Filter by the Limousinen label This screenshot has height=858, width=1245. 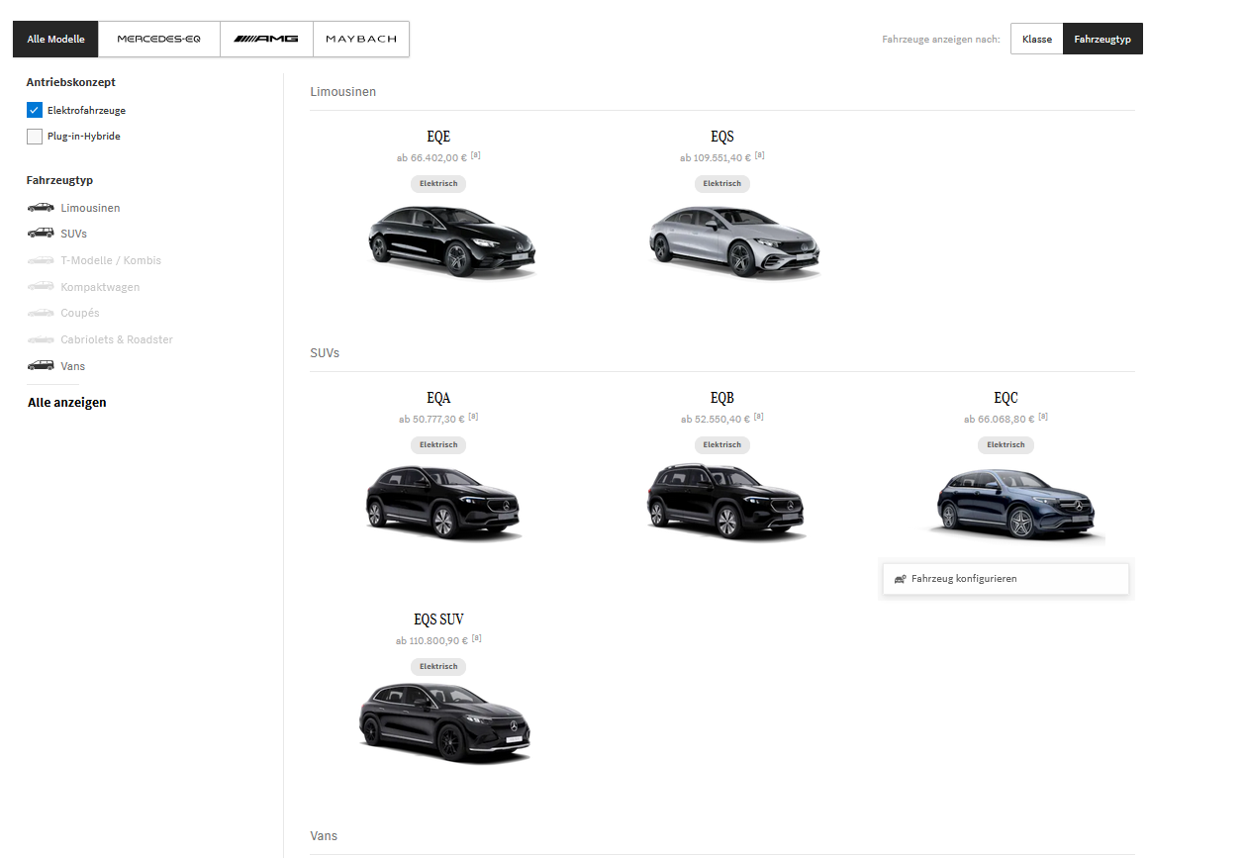tap(90, 208)
